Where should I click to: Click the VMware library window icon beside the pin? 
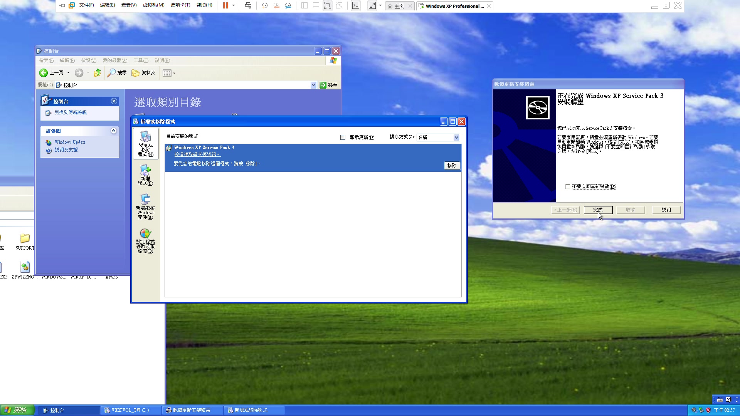(x=72, y=5)
